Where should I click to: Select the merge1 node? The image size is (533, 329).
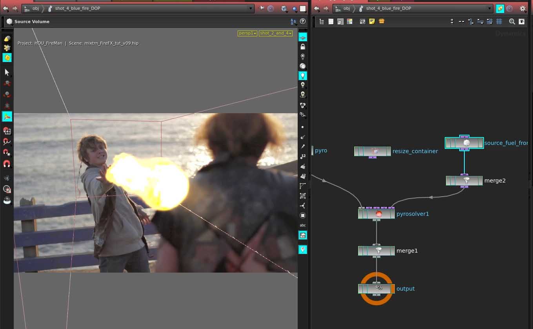click(378, 251)
